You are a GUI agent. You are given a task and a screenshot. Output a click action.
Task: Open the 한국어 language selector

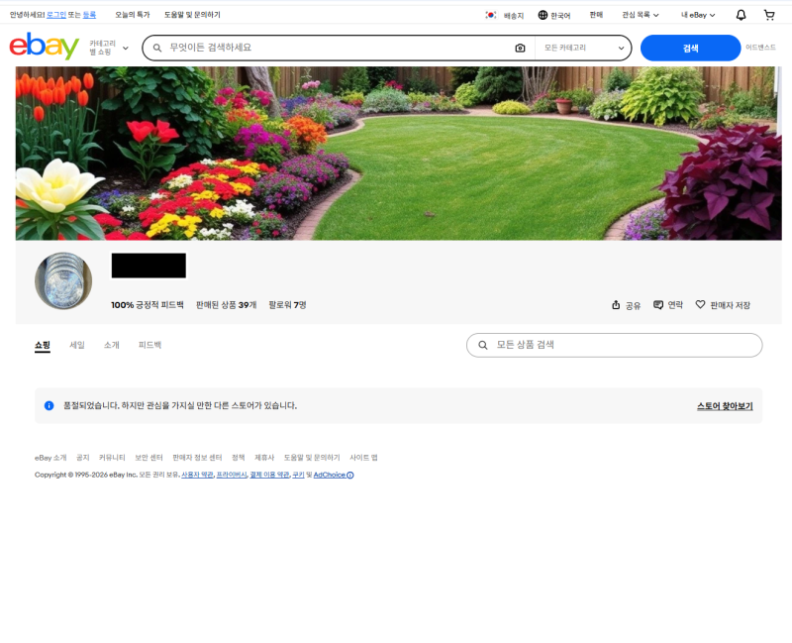(554, 15)
